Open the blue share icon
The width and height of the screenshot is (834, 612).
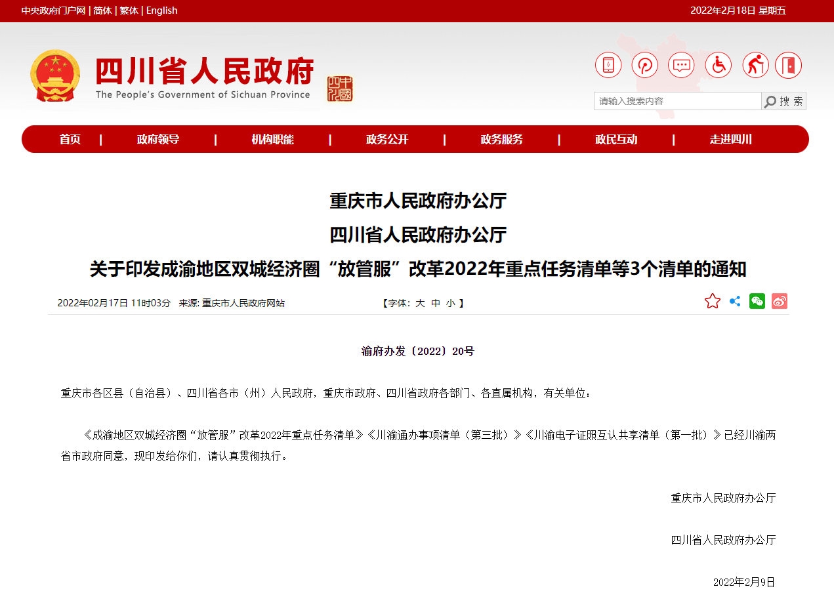(735, 301)
